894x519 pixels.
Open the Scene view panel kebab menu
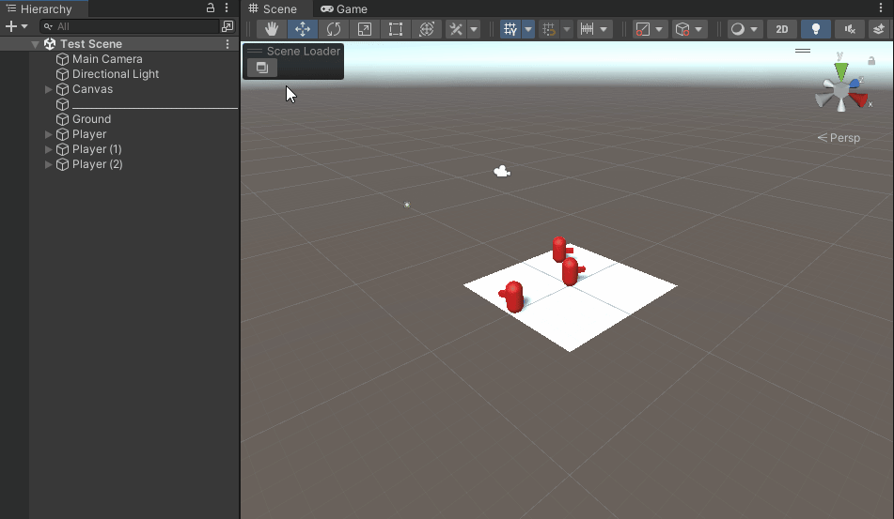881,8
